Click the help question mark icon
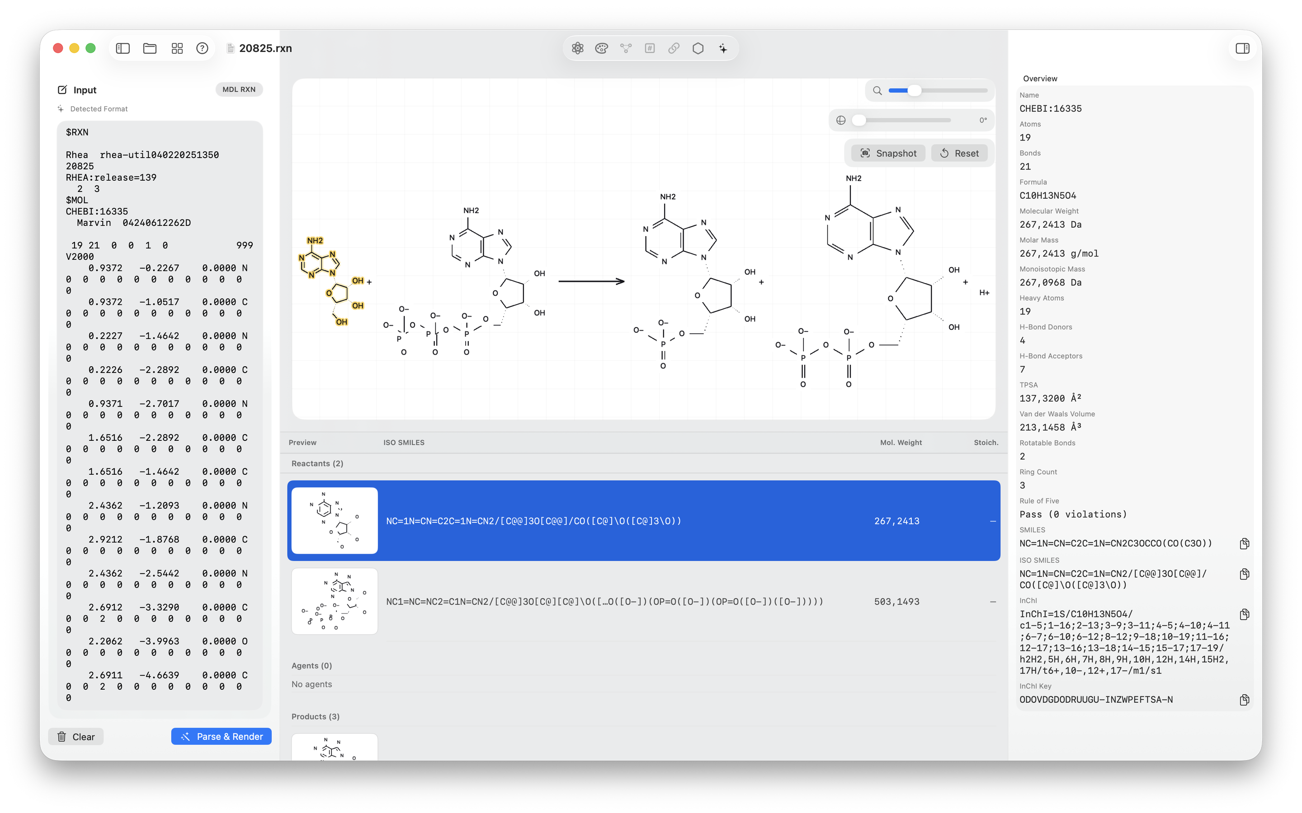1302x813 pixels. (x=202, y=48)
